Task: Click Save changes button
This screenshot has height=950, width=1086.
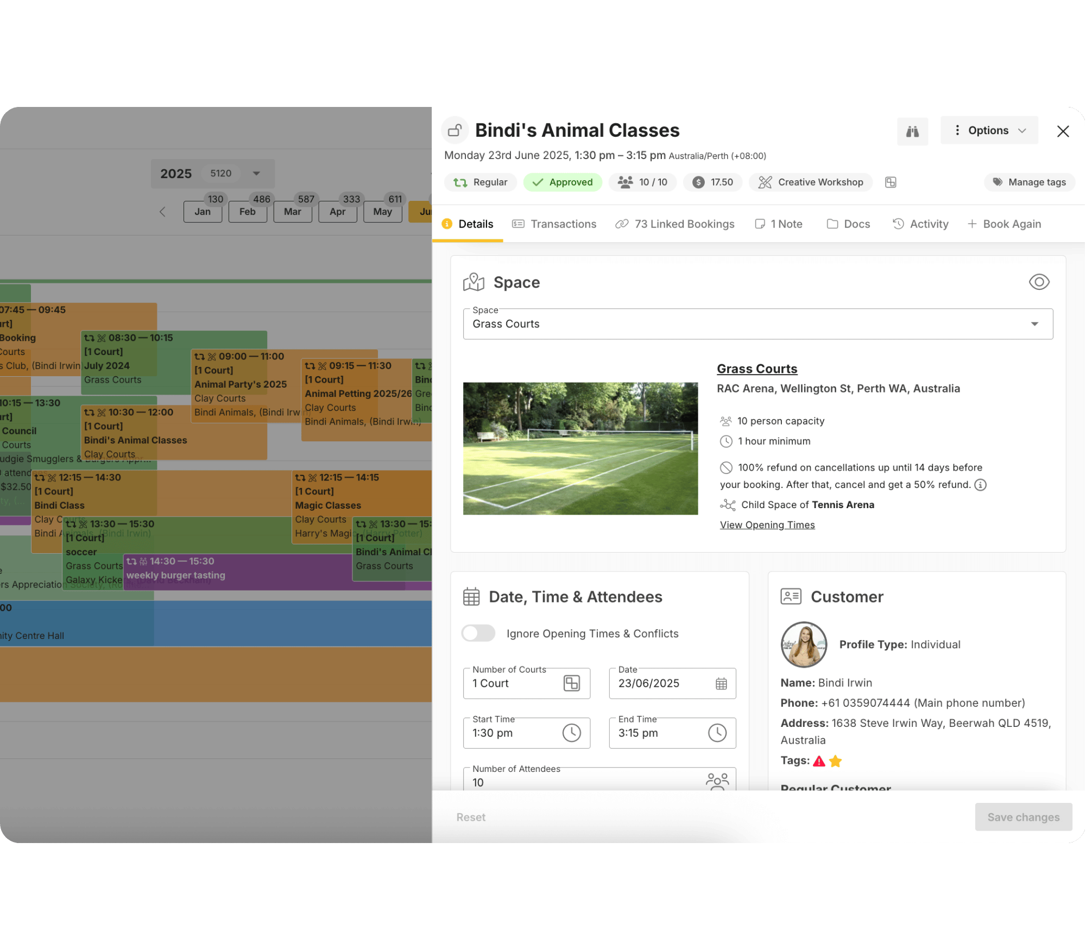Action: click(x=1023, y=817)
